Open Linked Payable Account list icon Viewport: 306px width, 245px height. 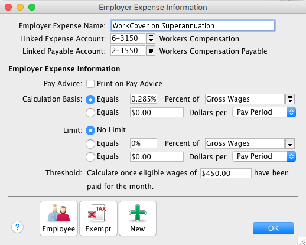pos(151,51)
